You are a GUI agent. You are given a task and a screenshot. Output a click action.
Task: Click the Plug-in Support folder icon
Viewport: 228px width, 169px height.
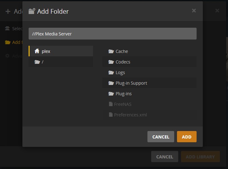[x=111, y=83]
